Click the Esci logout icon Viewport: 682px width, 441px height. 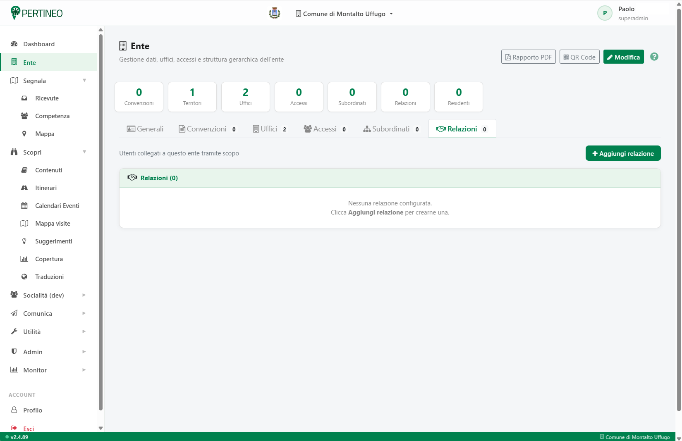(14, 428)
